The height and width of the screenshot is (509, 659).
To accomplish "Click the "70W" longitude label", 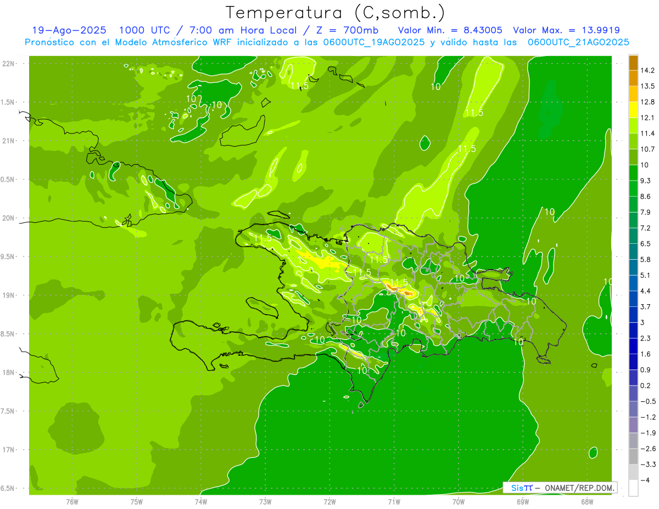I will point(458,501).
